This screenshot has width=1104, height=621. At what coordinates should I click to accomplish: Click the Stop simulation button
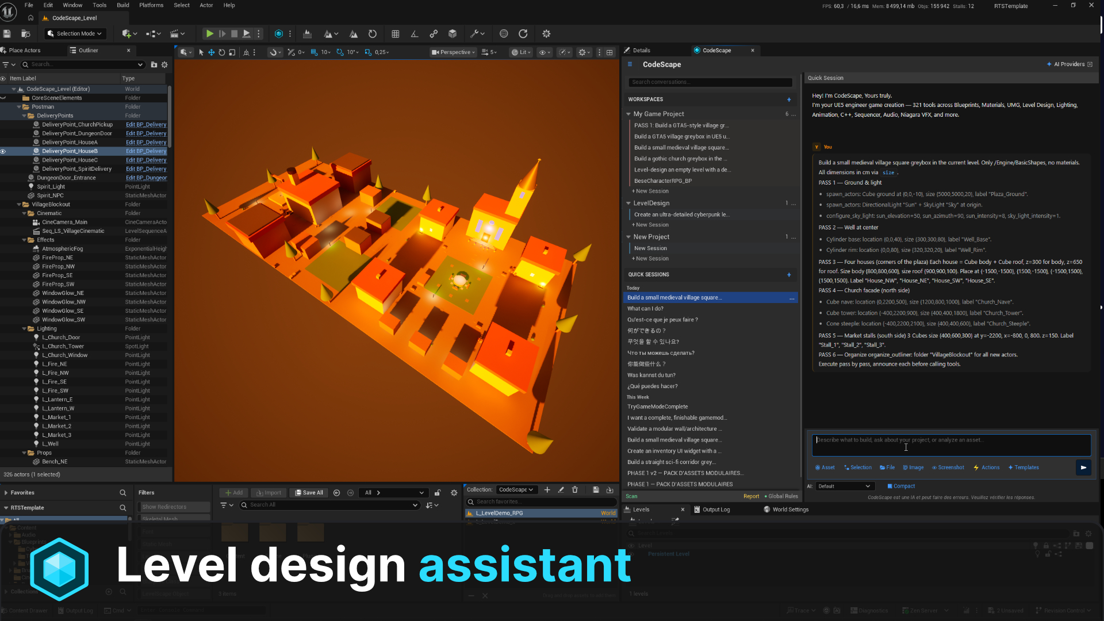coord(234,34)
